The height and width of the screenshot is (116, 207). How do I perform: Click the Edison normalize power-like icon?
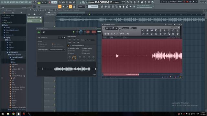point(143,30)
